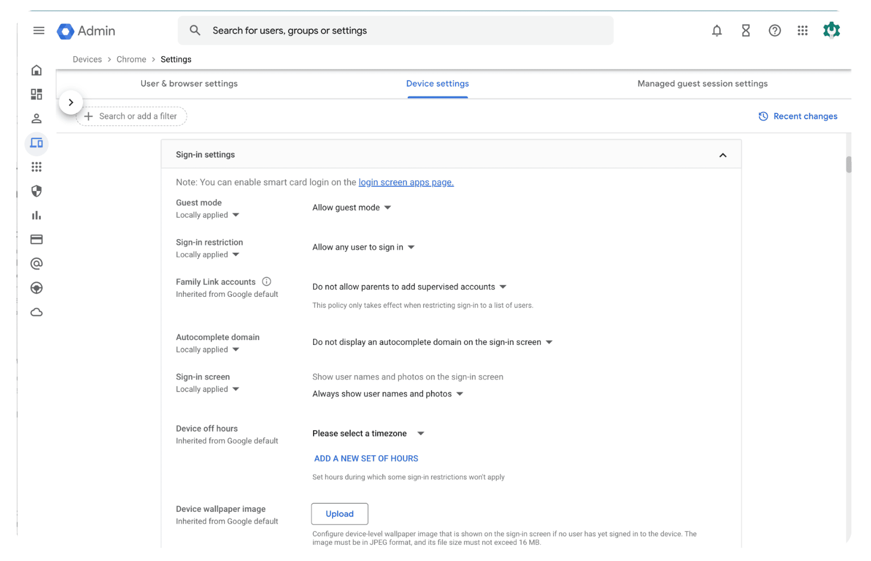
Task: Open the help question mark icon
Action: 774,31
